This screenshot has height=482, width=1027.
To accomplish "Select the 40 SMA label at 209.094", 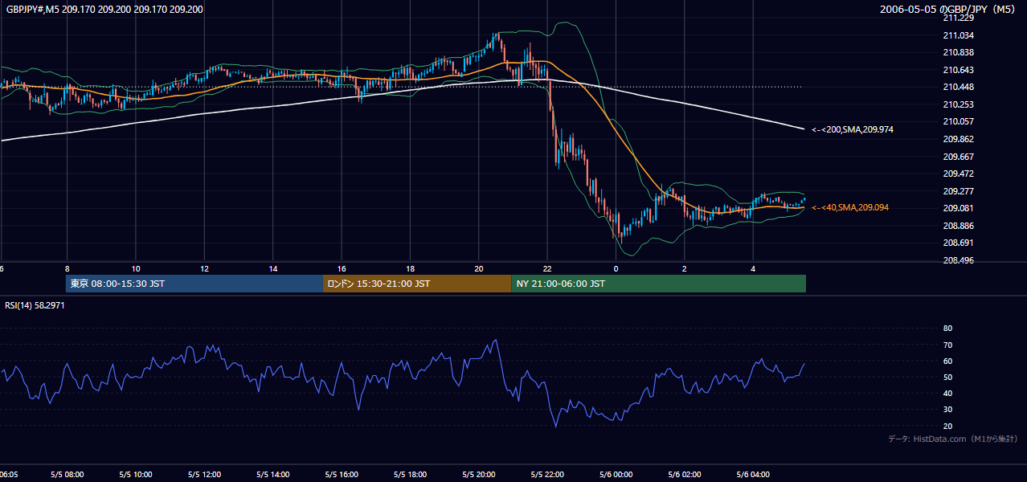I will (x=850, y=207).
